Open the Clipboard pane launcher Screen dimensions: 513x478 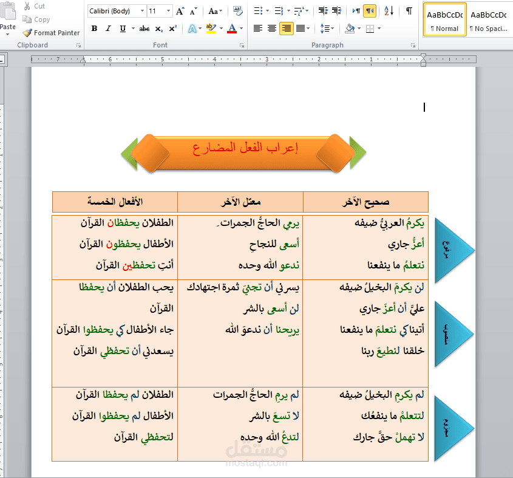point(78,46)
